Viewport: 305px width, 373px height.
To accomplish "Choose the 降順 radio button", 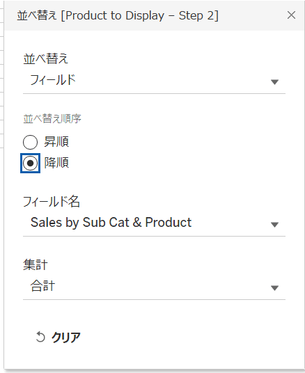I will pyautogui.click(x=30, y=163).
